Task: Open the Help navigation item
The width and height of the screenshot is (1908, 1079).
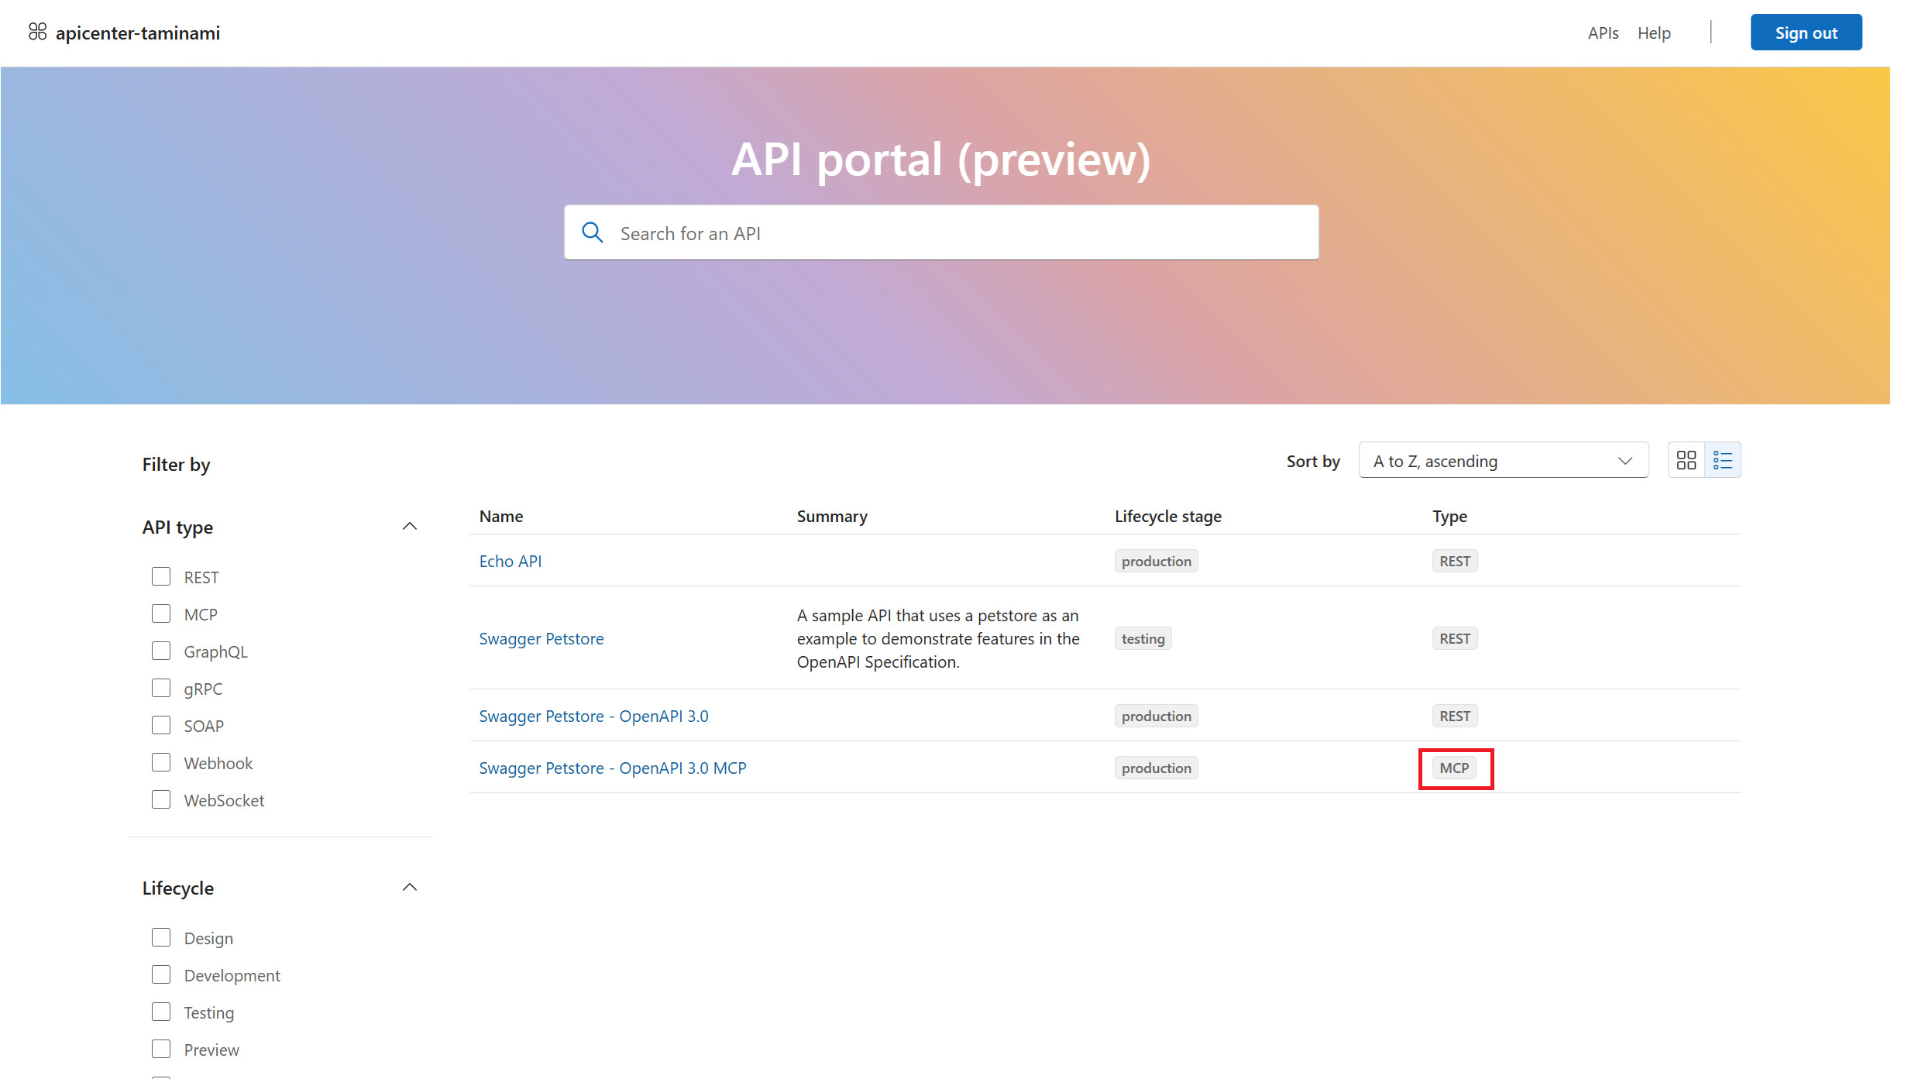Action: 1654,33
